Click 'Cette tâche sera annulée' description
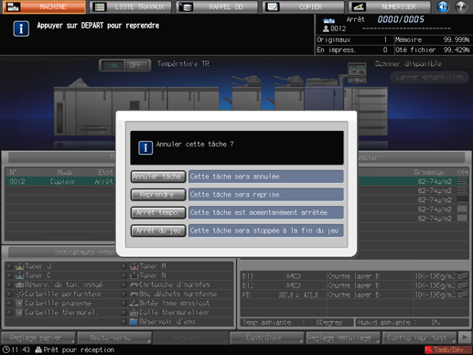The height and width of the screenshot is (355, 473). [266, 177]
